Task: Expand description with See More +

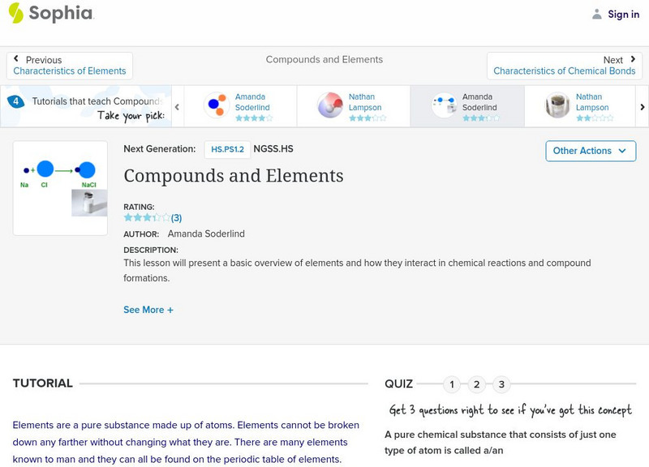Action: pos(148,310)
